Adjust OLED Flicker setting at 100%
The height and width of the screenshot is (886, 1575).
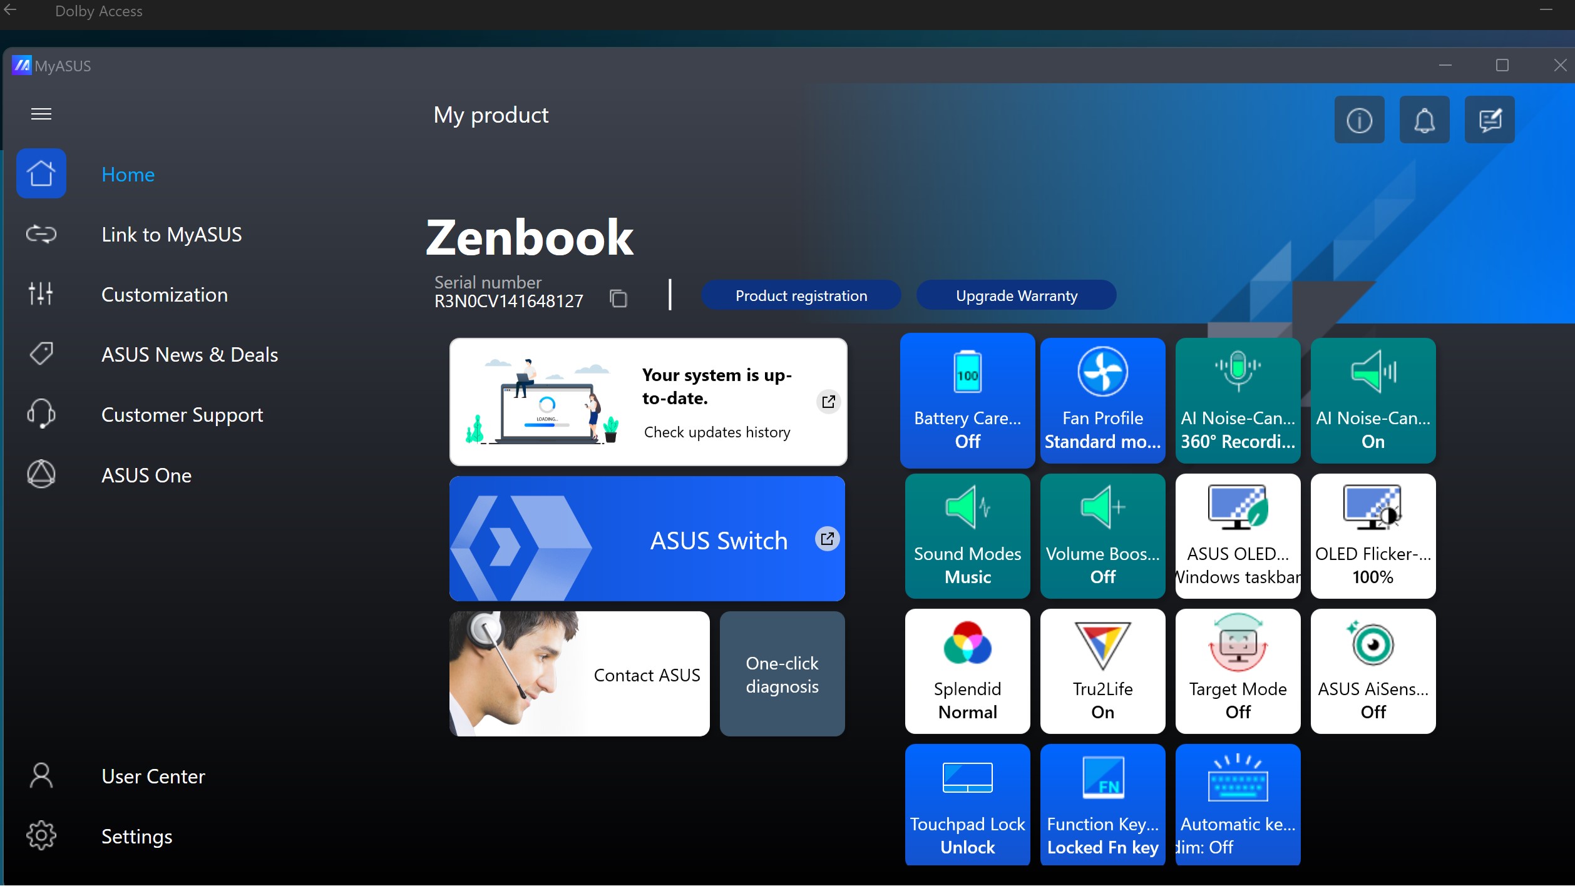click(1372, 536)
